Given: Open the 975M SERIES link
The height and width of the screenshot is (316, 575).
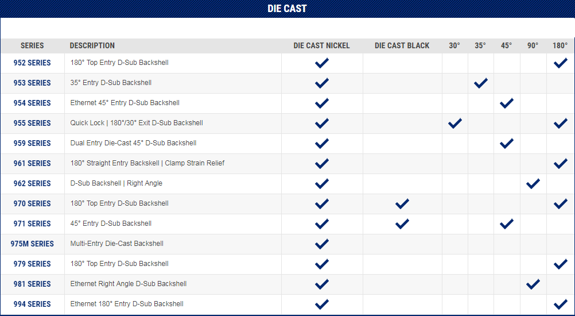Looking at the screenshot, I should click(32, 244).
